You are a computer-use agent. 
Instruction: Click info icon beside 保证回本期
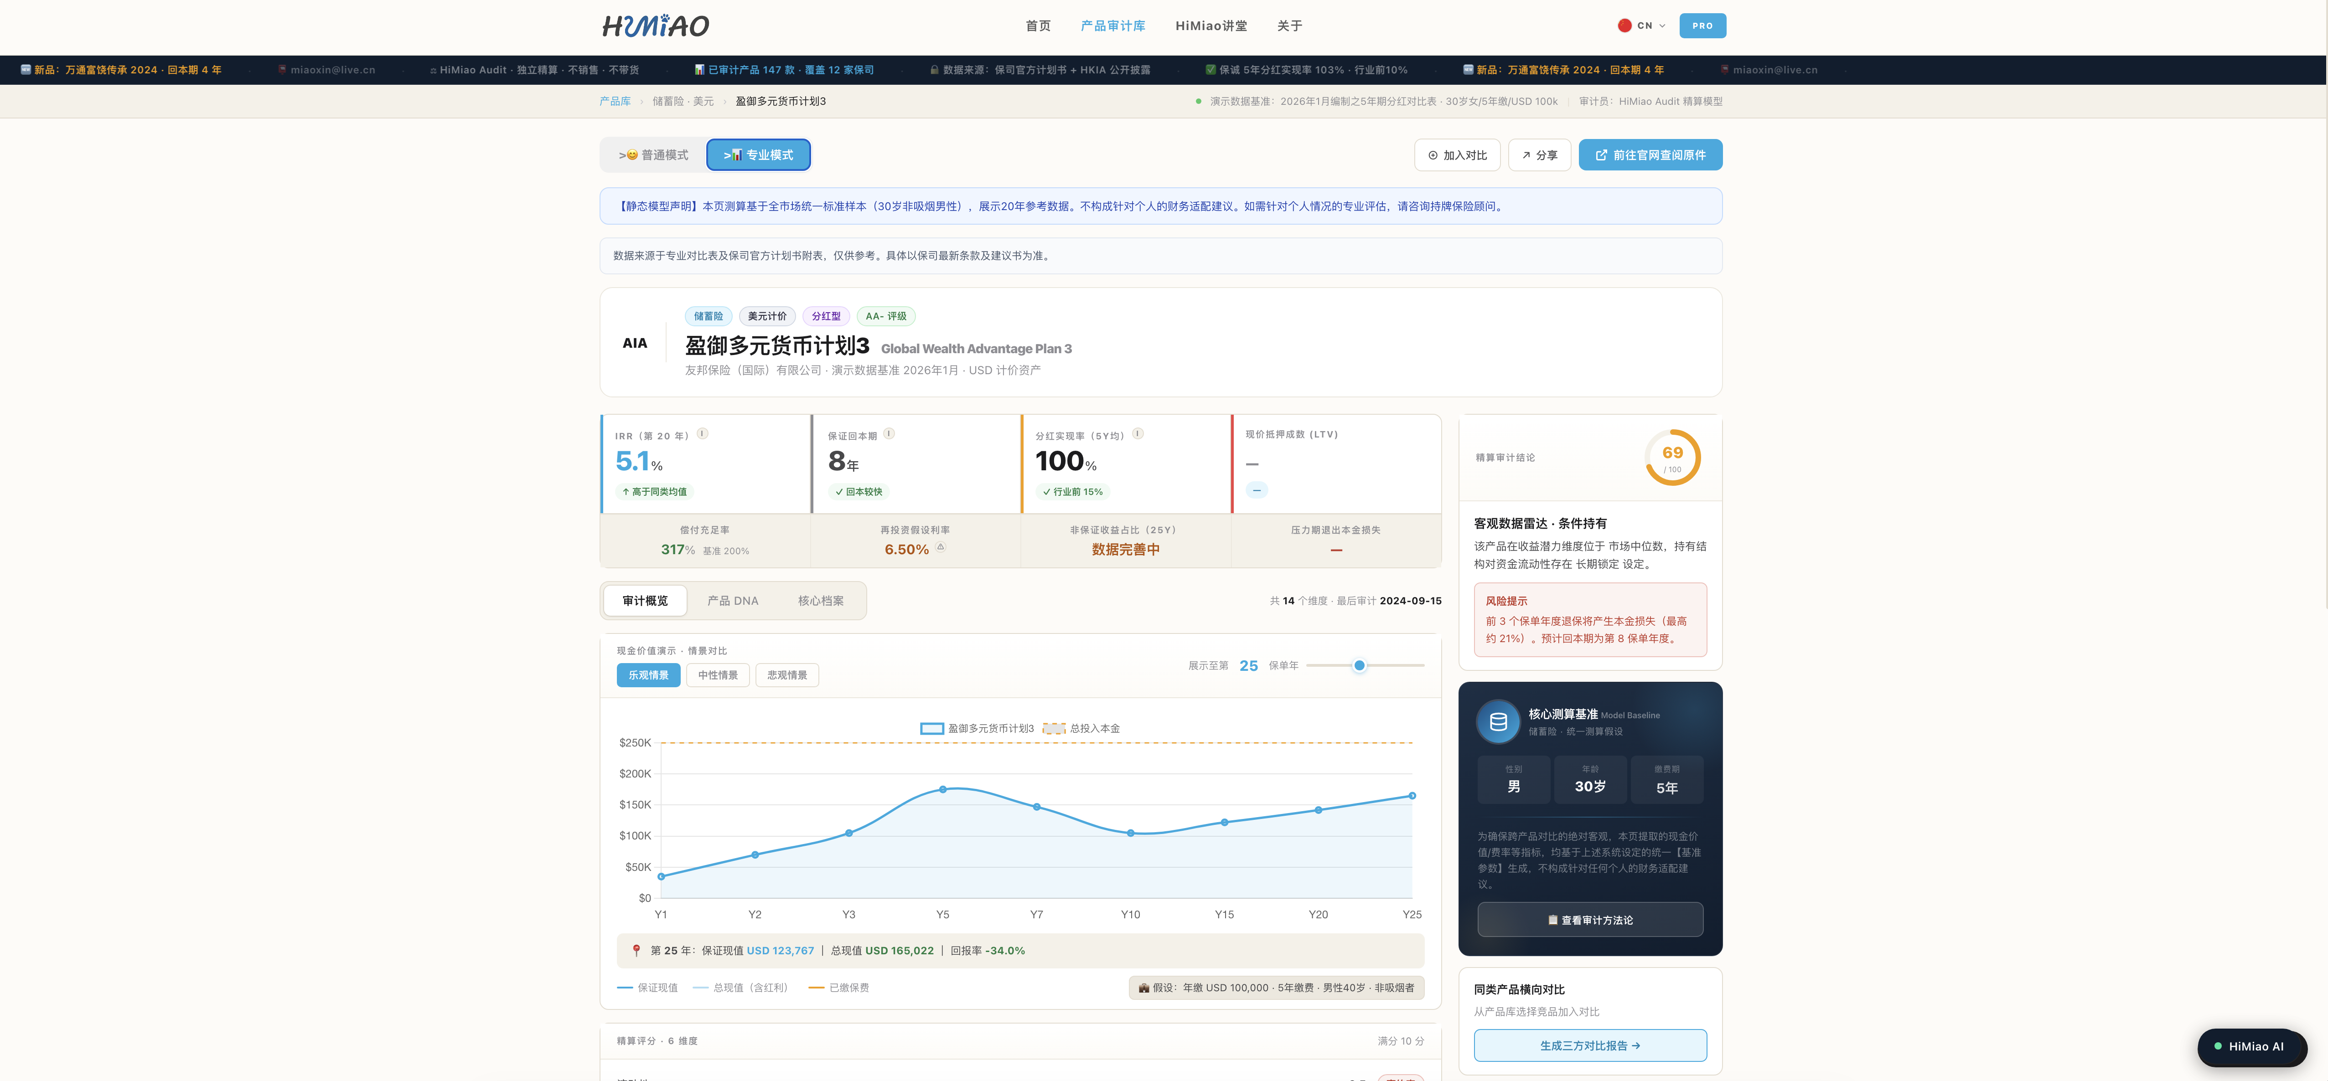pyautogui.click(x=889, y=433)
